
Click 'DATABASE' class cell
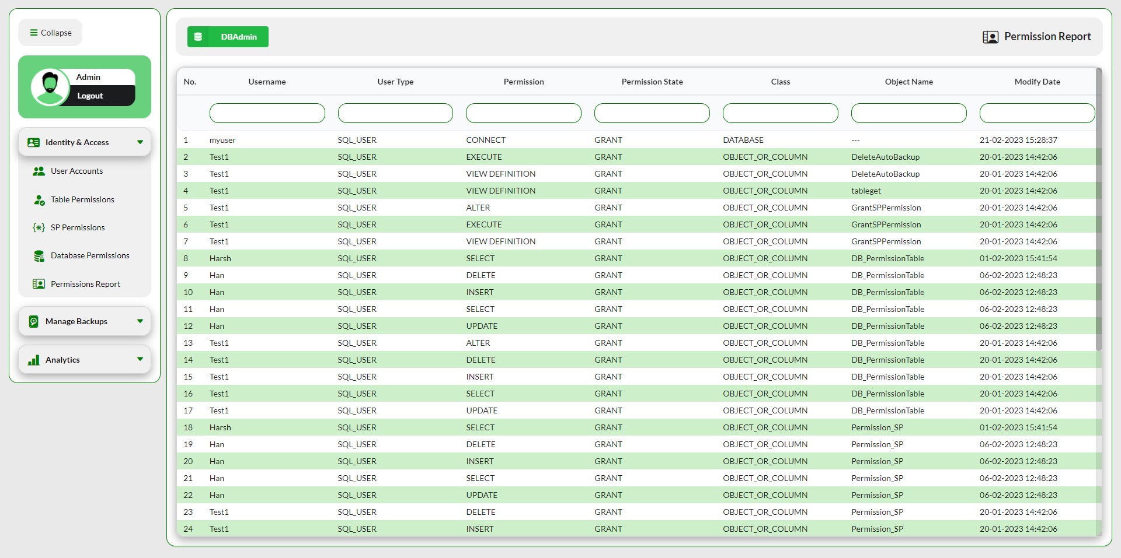[743, 140]
